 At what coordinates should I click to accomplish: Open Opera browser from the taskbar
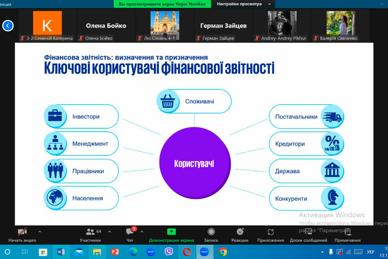coord(187,252)
